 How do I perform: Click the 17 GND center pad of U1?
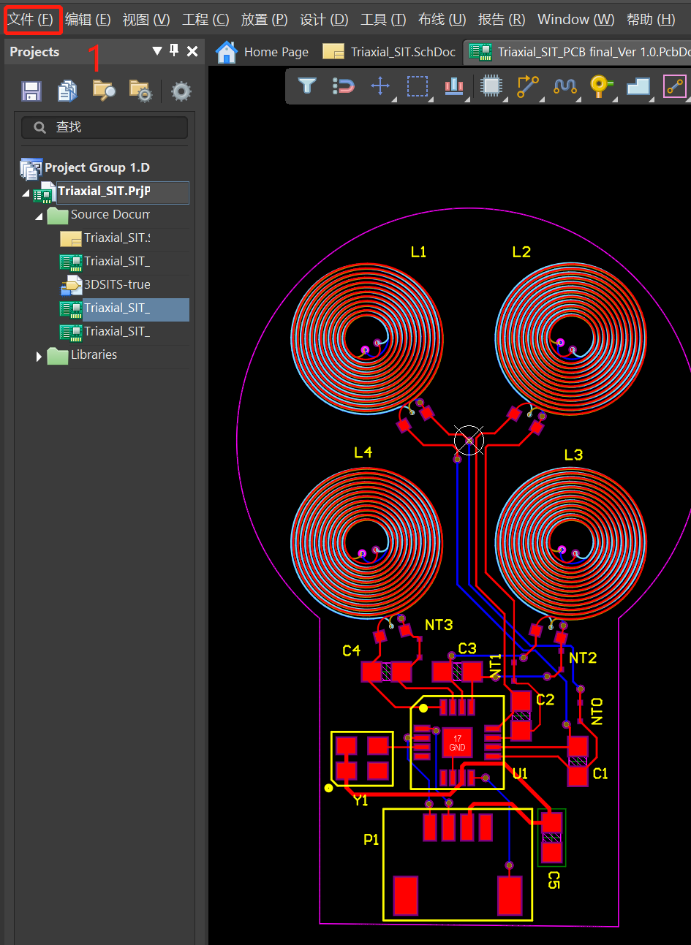(x=457, y=743)
